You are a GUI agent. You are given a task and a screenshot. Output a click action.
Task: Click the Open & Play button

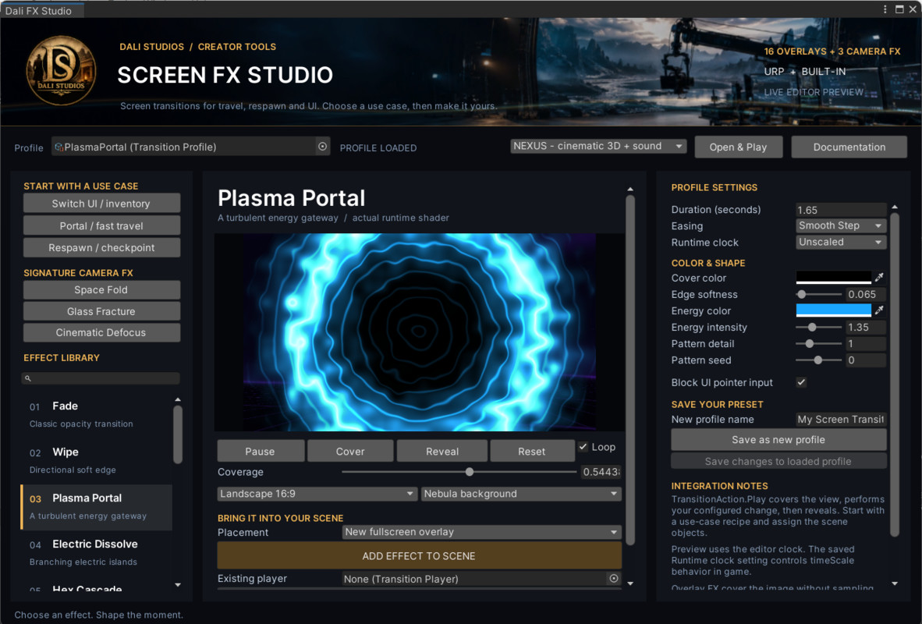click(738, 147)
